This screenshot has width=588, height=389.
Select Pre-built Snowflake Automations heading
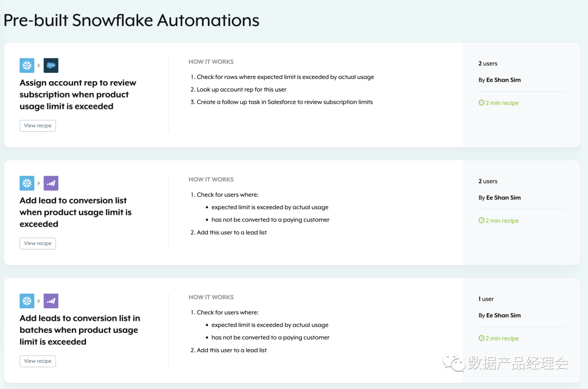pos(132,20)
